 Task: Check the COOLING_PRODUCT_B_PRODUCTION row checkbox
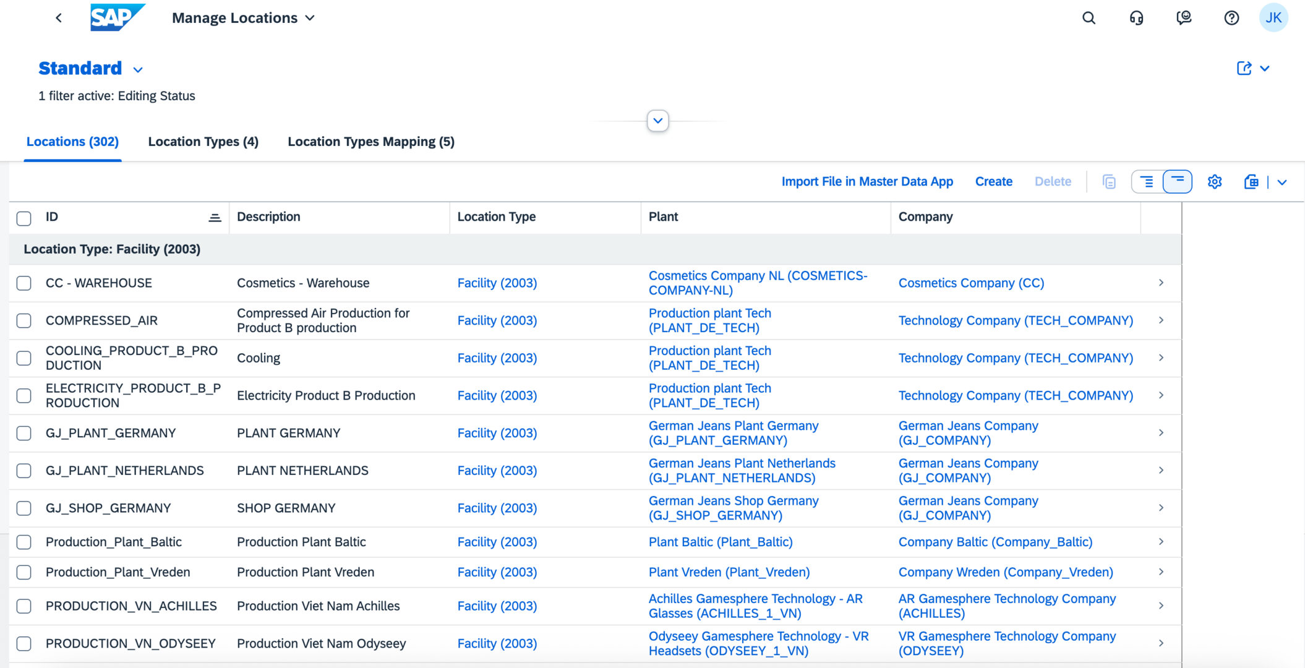(24, 358)
